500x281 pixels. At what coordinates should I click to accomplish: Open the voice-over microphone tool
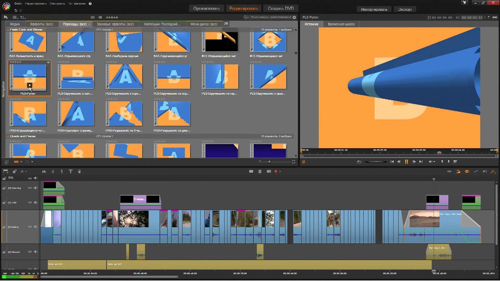tap(79, 171)
